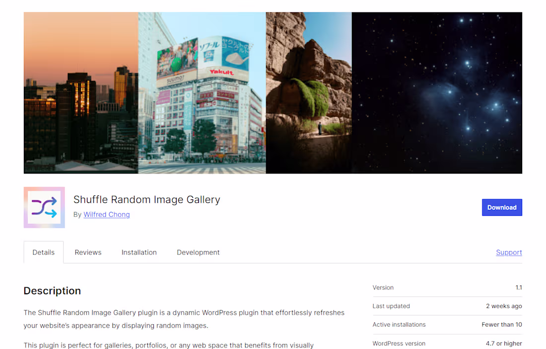Open author Wilfred Chong's profile link

click(107, 214)
